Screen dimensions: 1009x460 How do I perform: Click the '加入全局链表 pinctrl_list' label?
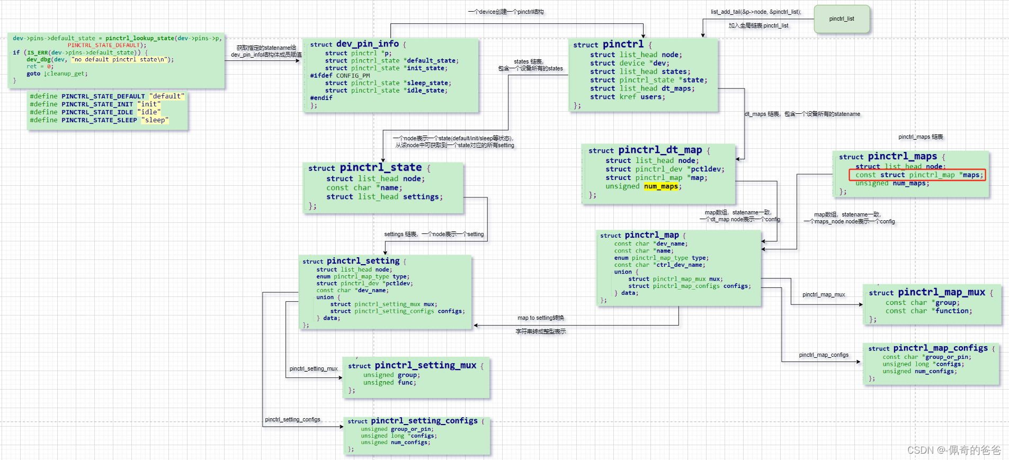[758, 25]
